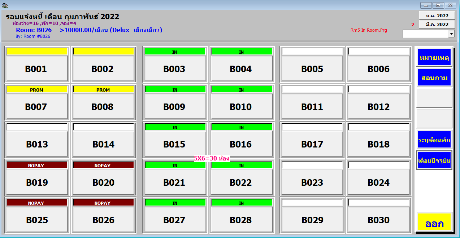Viewport: 460px width, 238px height.
Task: Open occupied room B003
Action: click(x=175, y=69)
